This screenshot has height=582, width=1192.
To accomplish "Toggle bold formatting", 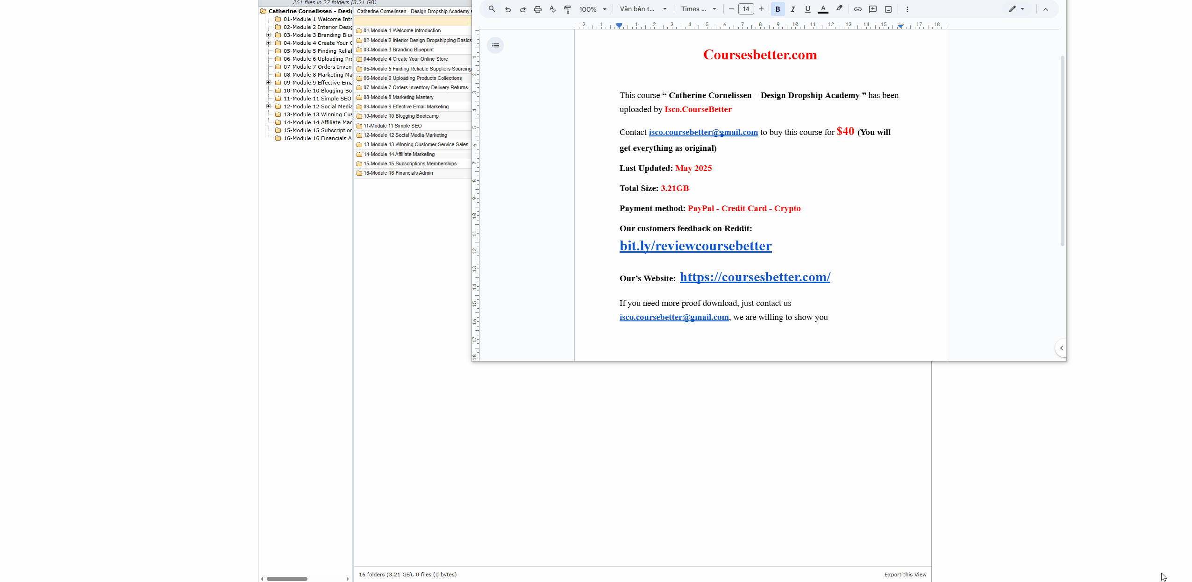I will point(778,9).
